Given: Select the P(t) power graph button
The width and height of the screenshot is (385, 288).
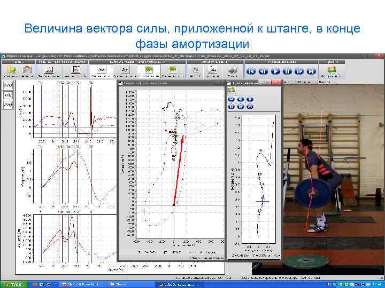Looking at the screenshot, I should coord(8,105).
